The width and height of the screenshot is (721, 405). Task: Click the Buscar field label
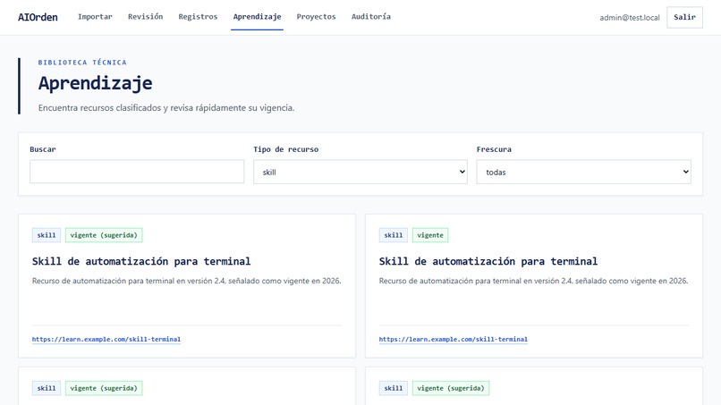(43, 149)
